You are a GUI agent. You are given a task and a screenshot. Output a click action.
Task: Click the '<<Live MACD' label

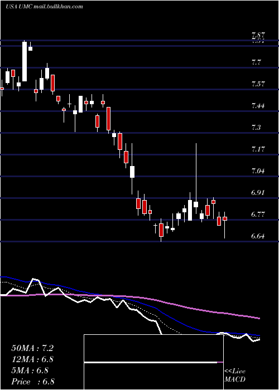tap(235, 376)
